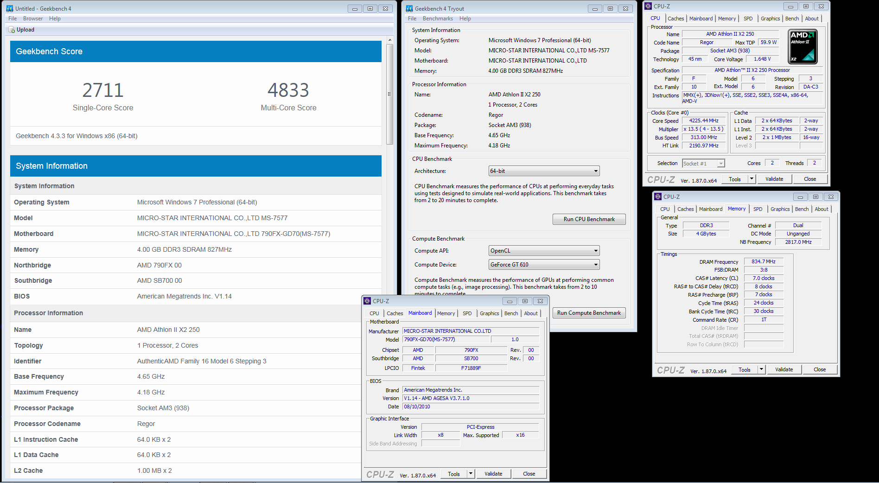Image resolution: width=879 pixels, height=483 pixels.
Task: Open Help menu in Geekbench 4 Tryout
Action: click(x=465, y=19)
